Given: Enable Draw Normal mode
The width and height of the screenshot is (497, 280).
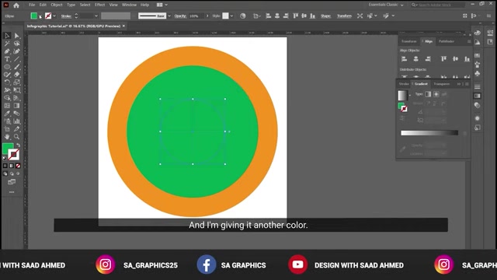Looking at the screenshot, I should 5,173.
